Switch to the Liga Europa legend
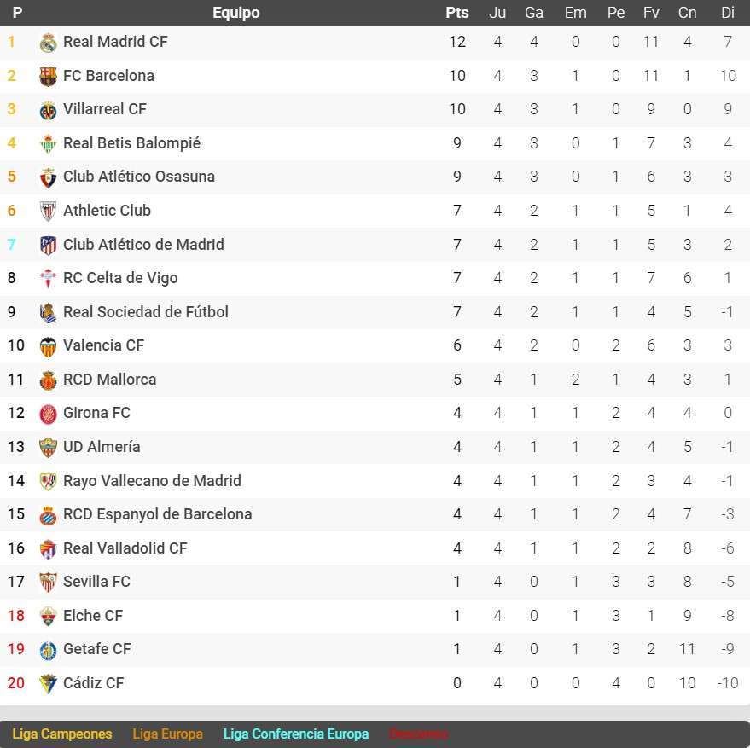Viewport: 750px width, 748px height. pyautogui.click(x=167, y=734)
